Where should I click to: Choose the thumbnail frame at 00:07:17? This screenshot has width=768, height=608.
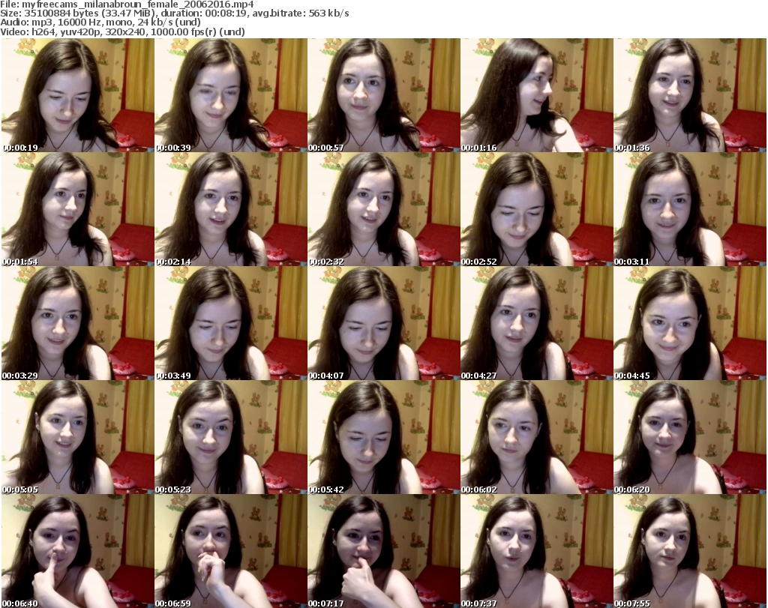pyautogui.click(x=383, y=551)
